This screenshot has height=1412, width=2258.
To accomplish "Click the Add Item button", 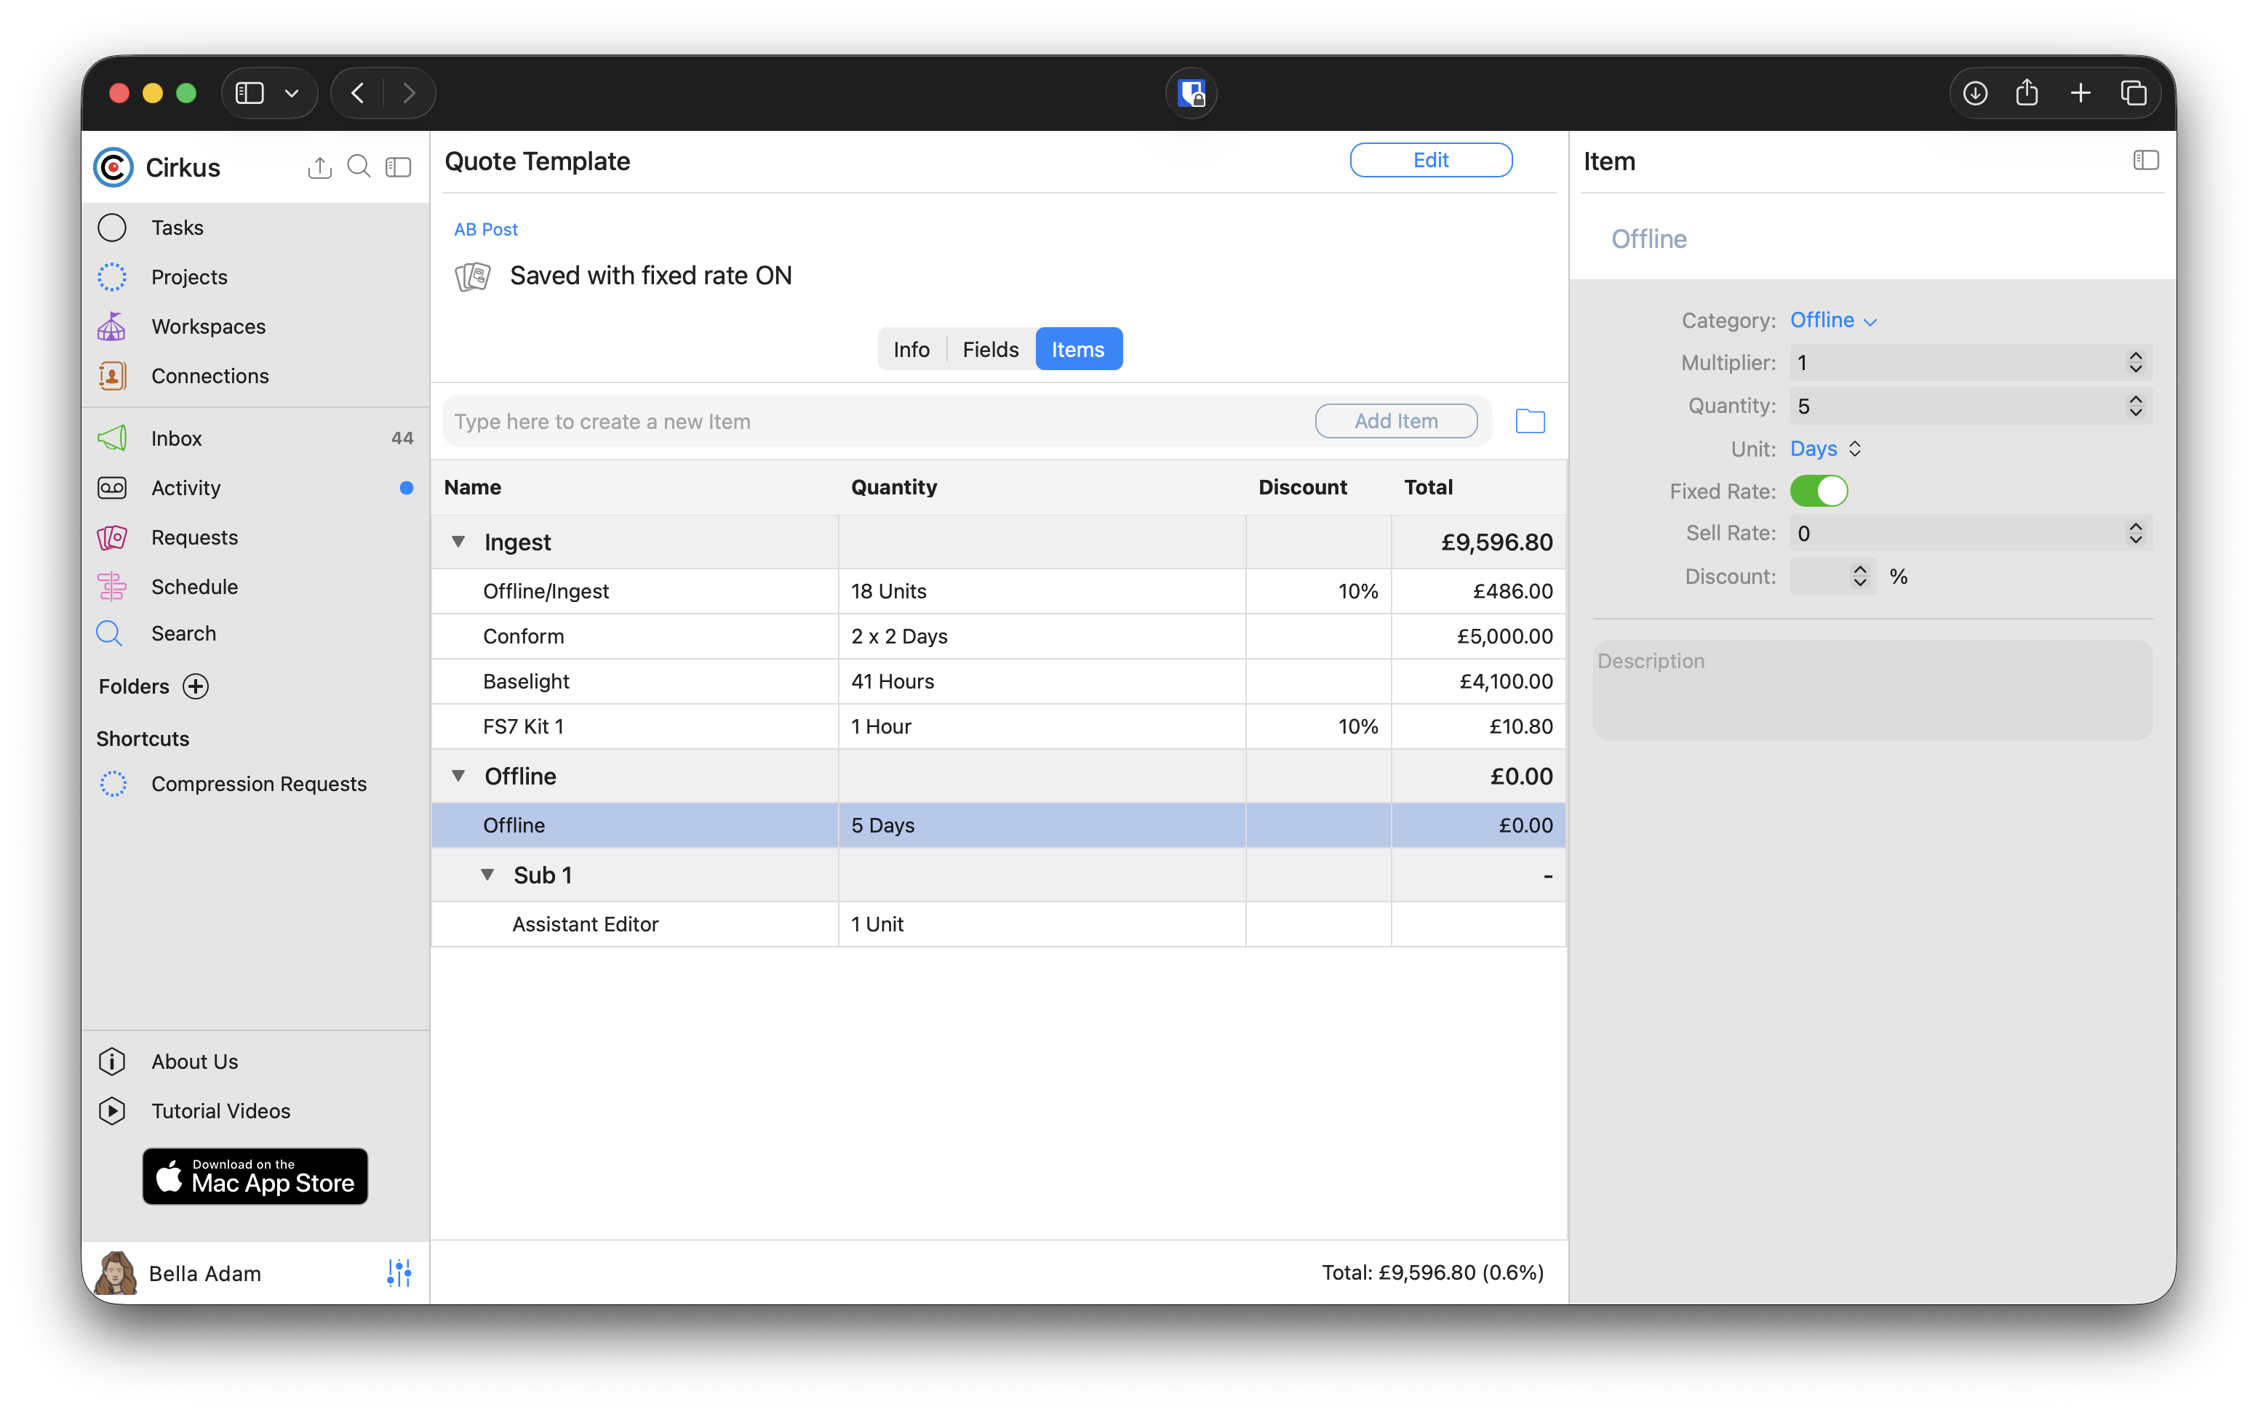I will click(x=1396, y=421).
